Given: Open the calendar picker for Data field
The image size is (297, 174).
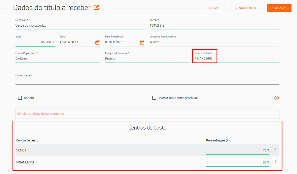Looking at the screenshot, I should (x=97, y=42).
